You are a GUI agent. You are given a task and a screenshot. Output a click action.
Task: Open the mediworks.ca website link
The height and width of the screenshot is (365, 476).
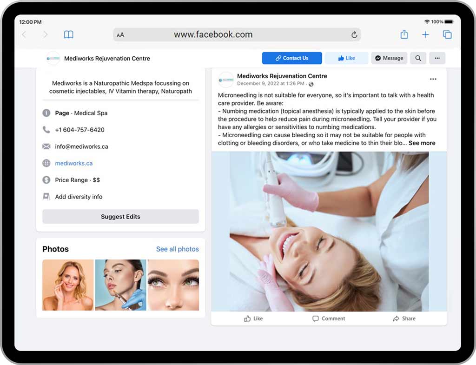point(74,163)
